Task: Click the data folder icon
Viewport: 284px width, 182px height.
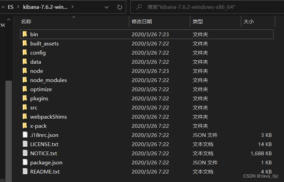Action: [25, 61]
